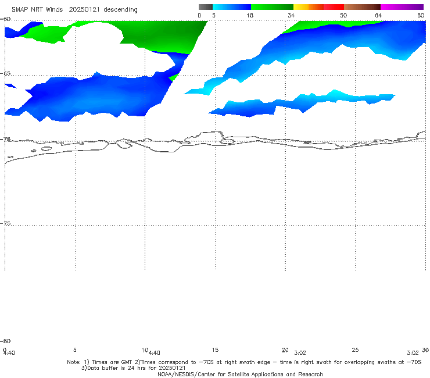Click the "34" label under the color bar
Viewport: 430px width, 378px height.
tap(291, 16)
